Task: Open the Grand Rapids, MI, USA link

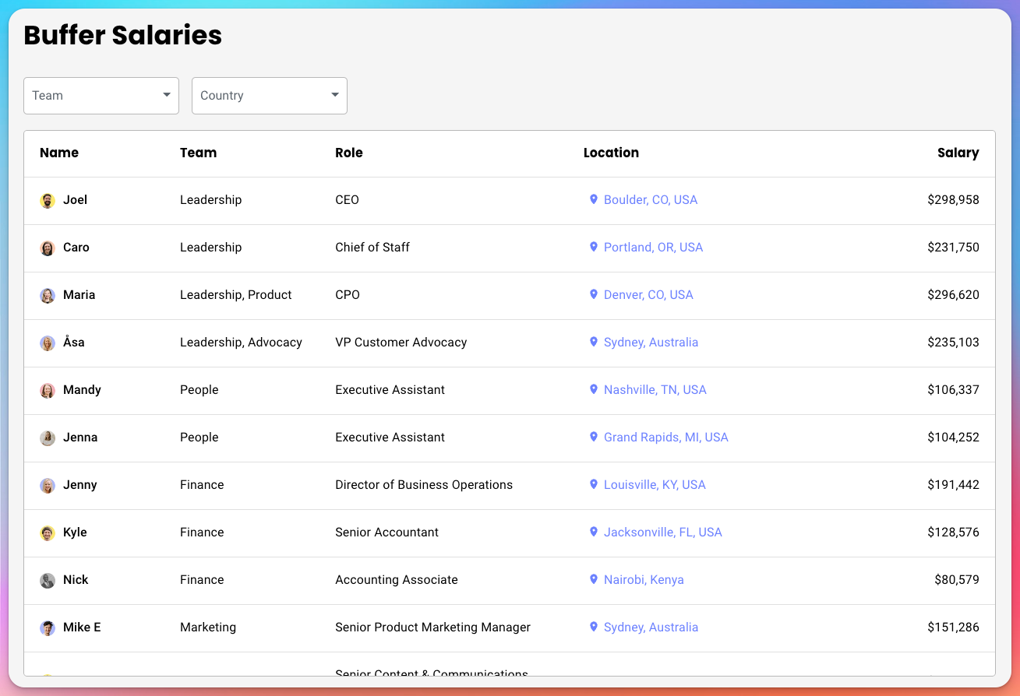Action: [666, 438]
